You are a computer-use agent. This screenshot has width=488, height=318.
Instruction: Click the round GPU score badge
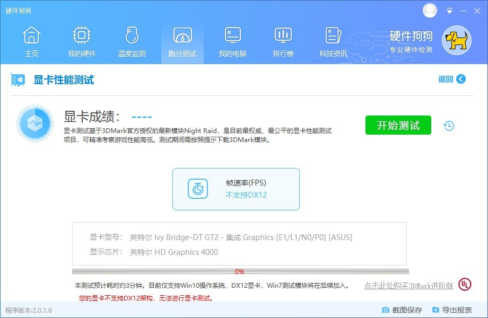point(35,123)
